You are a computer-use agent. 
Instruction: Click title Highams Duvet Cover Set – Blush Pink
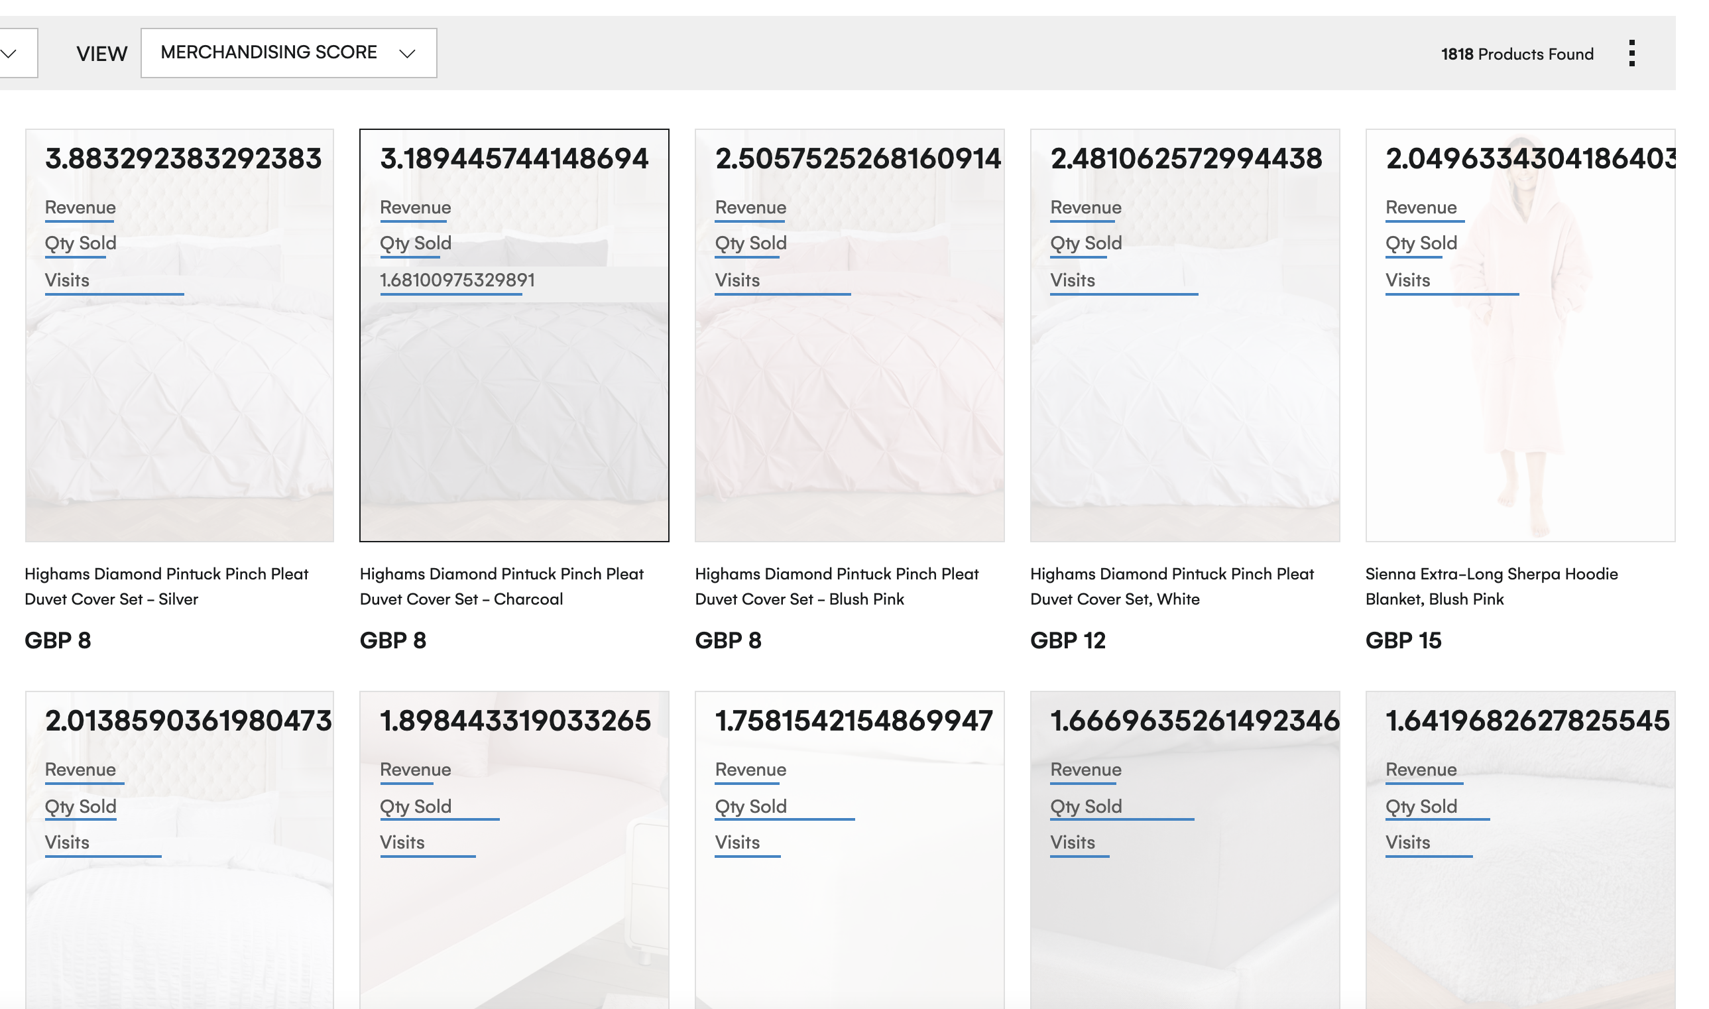837,586
